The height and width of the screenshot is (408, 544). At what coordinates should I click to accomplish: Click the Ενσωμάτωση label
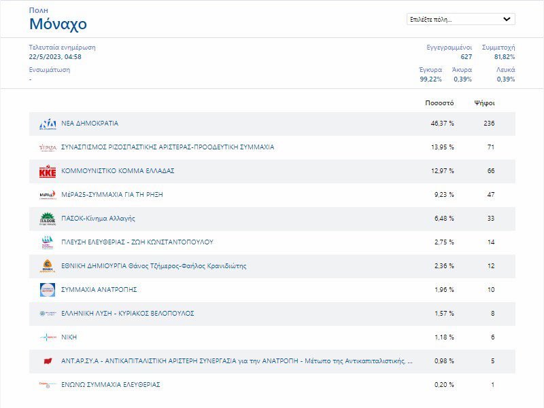tap(49, 70)
